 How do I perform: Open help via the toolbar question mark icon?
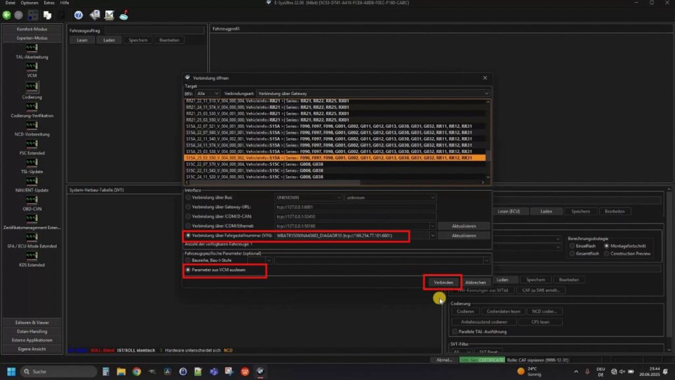(x=78, y=15)
